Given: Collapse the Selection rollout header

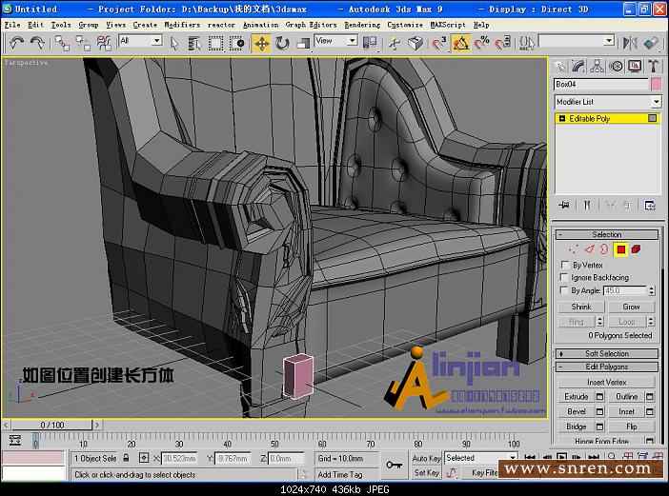Looking at the screenshot, I should point(606,234).
